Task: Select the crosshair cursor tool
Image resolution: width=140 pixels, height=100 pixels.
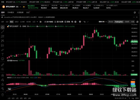Action: tap(3, 27)
